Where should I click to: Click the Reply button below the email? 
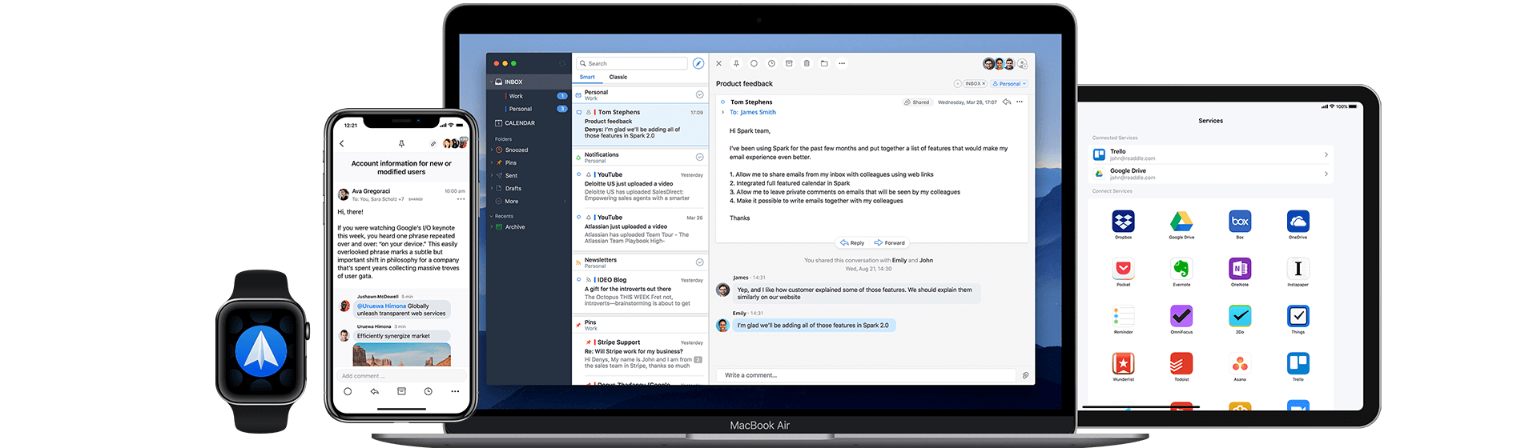[852, 242]
